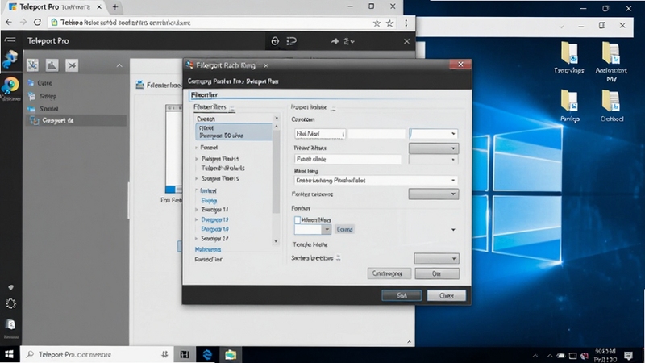The image size is (645, 363).
Task: Click the small gem icon above the gear
Action: coord(10,287)
